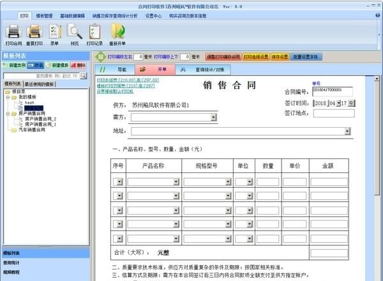Collapse the 房产销售合同 folder node
Image resolution: width=383 pixels, height=281 pixels.
click(7, 114)
